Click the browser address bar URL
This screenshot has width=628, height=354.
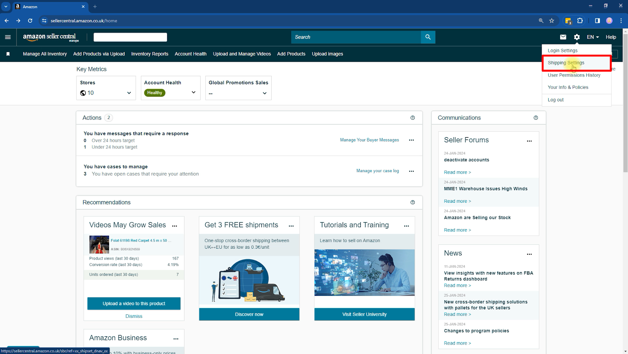[x=84, y=21]
